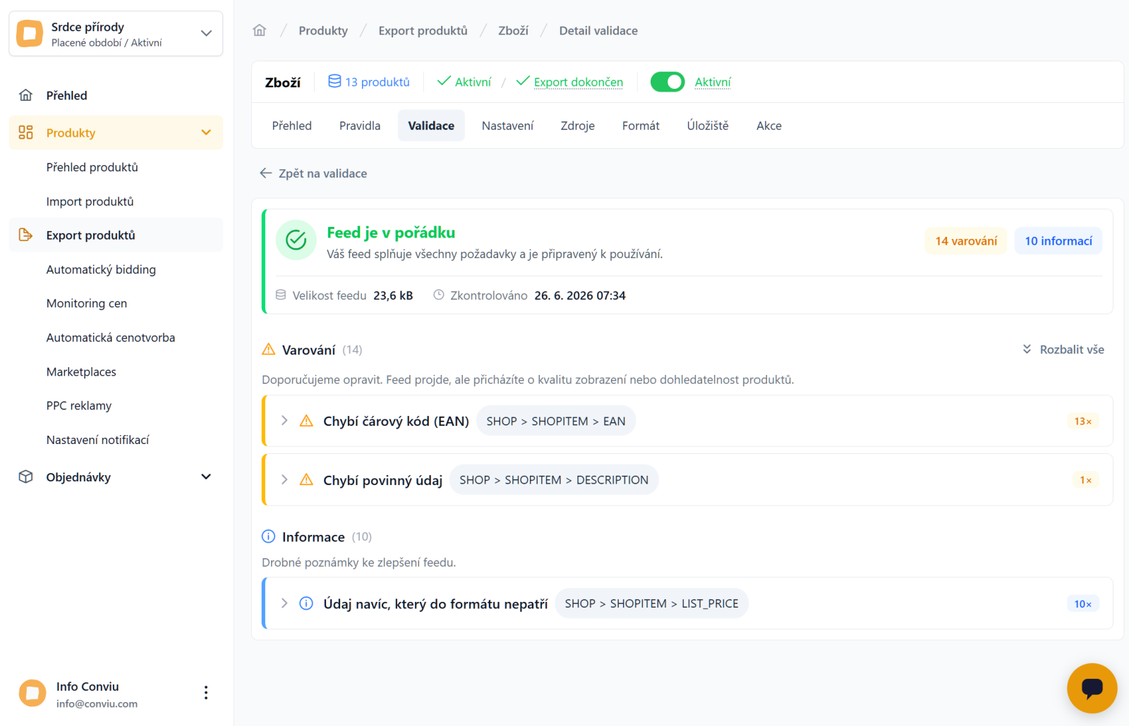Viewport: 1129px width, 726px height.
Task: Click the home icon in breadcrumb
Action: click(260, 30)
